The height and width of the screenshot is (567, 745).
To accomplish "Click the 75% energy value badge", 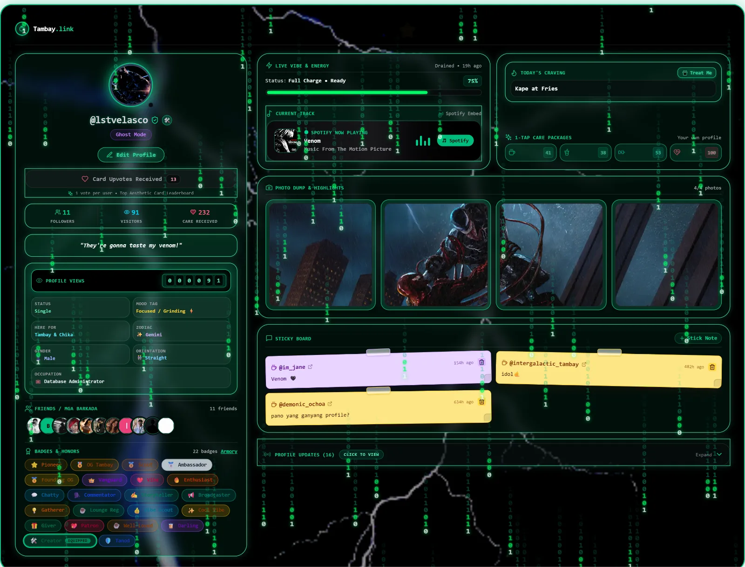I will 472,81.
